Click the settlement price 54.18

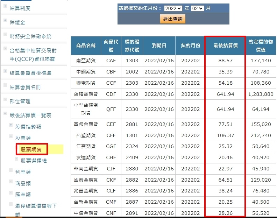(x=226, y=83)
